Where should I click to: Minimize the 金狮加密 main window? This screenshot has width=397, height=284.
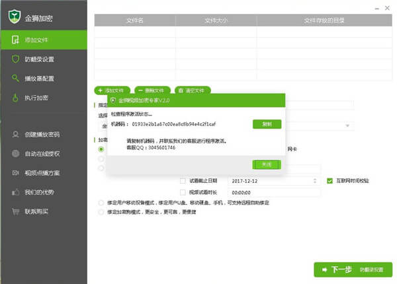coord(376,9)
